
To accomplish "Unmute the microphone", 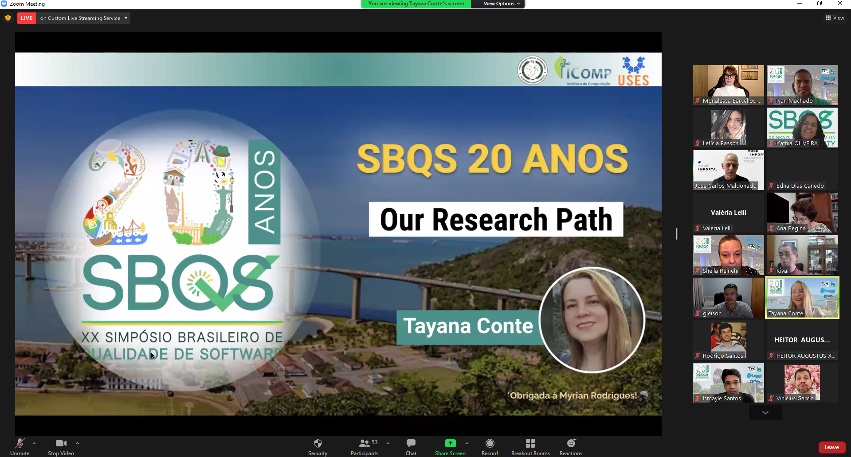I will (20, 446).
